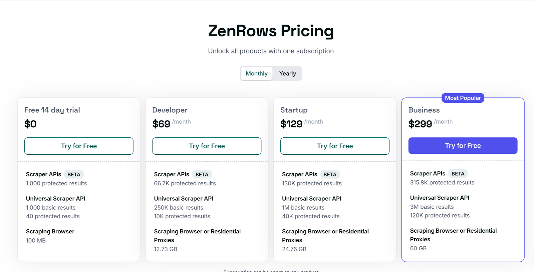This screenshot has width=534, height=272.
Task: Click the Business plan title
Action: pyautogui.click(x=424, y=110)
